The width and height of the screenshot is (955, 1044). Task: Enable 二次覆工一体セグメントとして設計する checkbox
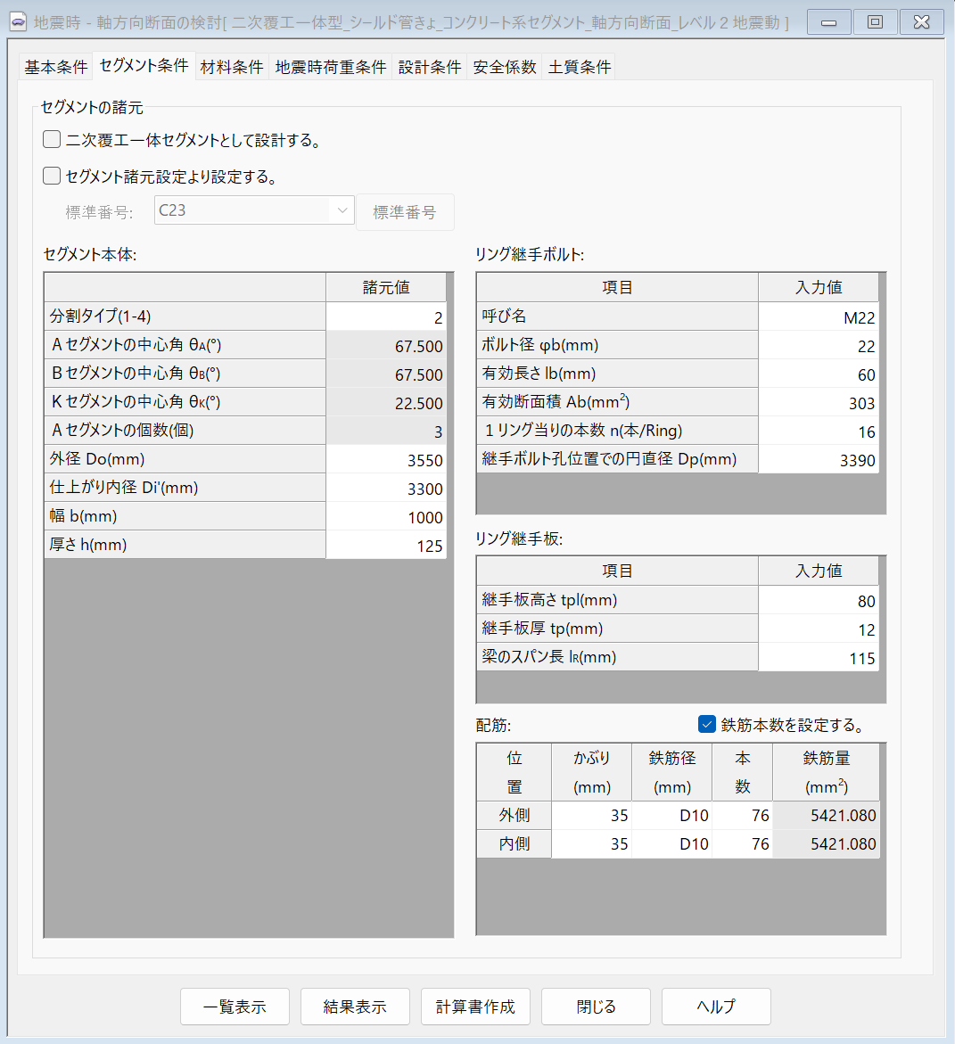click(53, 140)
